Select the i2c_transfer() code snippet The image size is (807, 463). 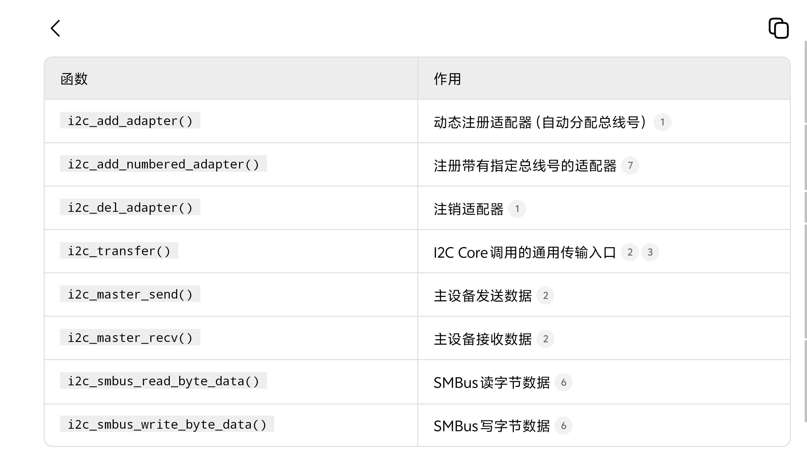119,251
